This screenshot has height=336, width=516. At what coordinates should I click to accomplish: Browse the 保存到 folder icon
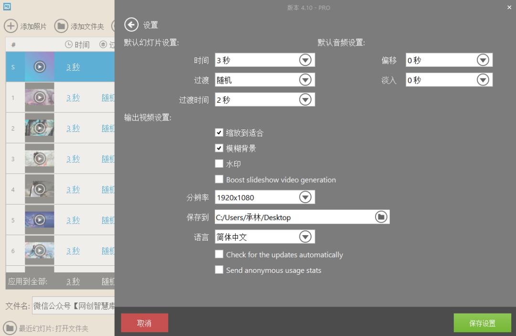[381, 217]
